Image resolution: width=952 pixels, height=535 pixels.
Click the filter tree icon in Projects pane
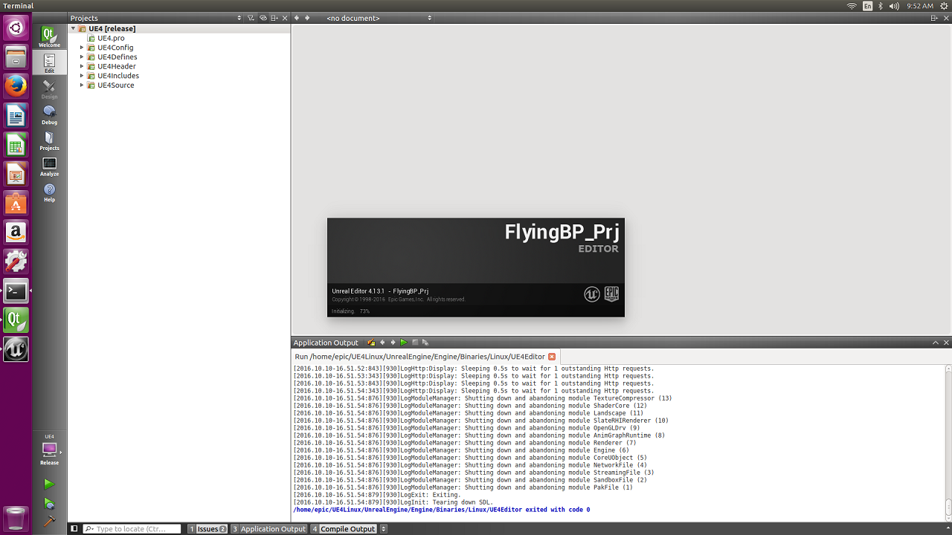pos(251,18)
